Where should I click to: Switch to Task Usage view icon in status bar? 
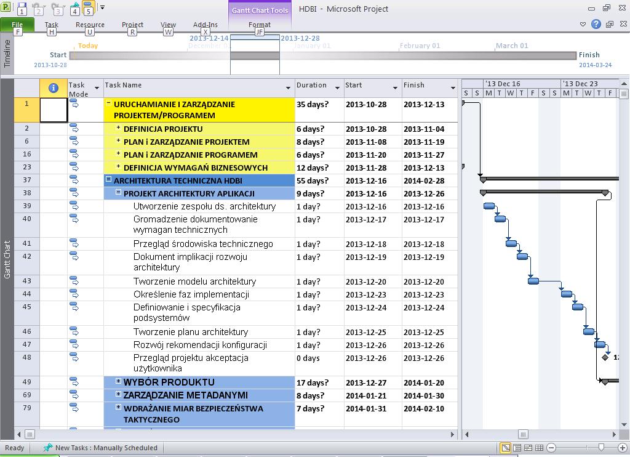pos(517,448)
